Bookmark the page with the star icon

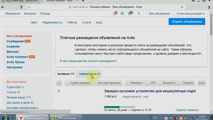[182, 7]
